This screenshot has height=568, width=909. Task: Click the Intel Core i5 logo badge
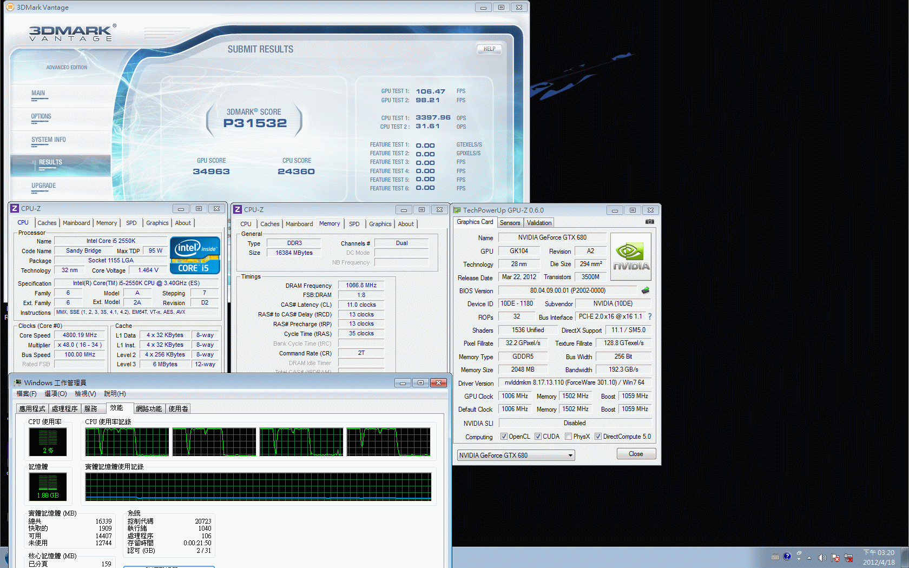195,255
